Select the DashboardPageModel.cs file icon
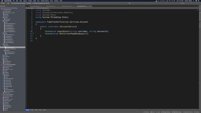This screenshot has width=201, height=113. (x=4, y=24)
